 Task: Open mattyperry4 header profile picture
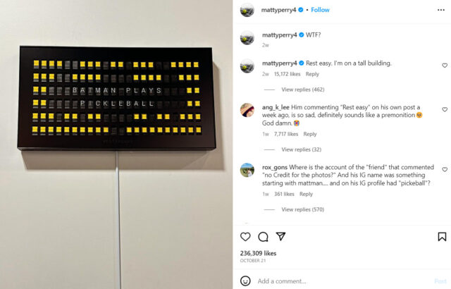(x=247, y=10)
